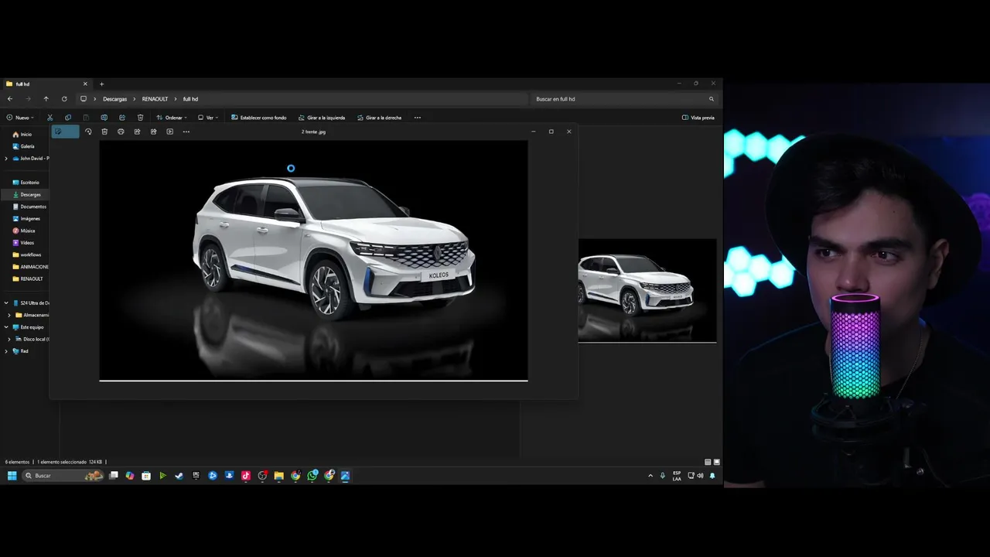
Task: Open the Photos app taskbar icon
Action: click(346, 476)
